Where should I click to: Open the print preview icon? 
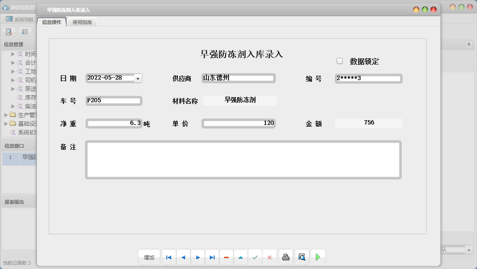coord(302,257)
